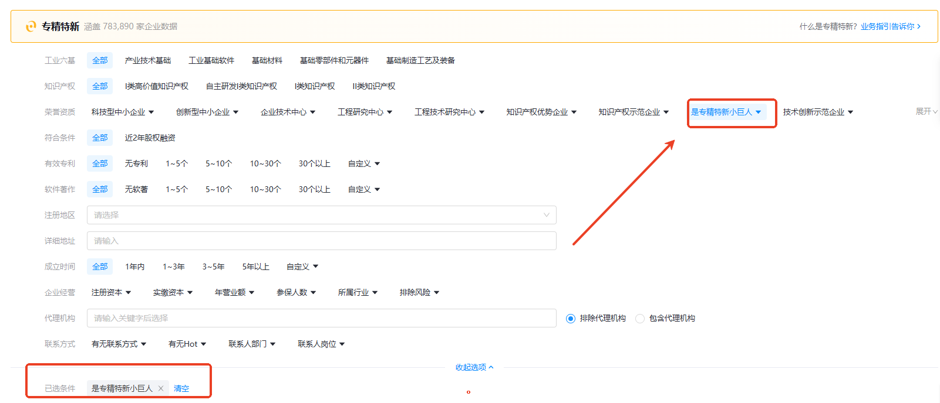Remove the 是专精特新小巨人 selected tag
Screen dimensions: 940x403
point(161,388)
